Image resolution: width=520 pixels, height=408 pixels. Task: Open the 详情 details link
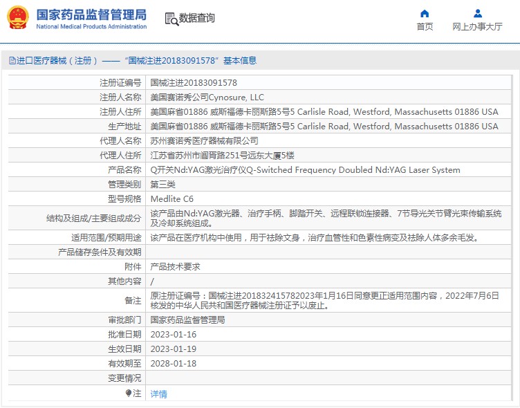tap(158, 393)
